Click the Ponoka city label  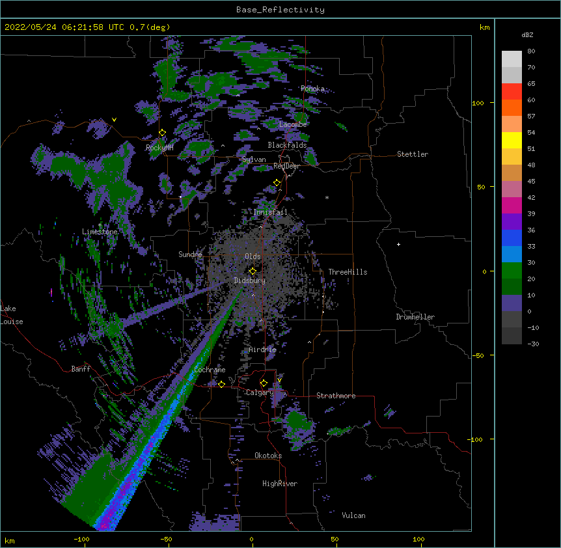pyautogui.click(x=312, y=89)
